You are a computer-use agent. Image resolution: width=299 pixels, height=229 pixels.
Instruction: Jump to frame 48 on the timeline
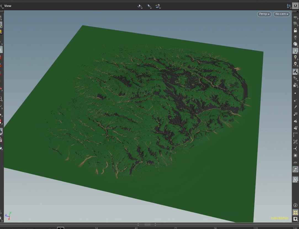point(136,228)
